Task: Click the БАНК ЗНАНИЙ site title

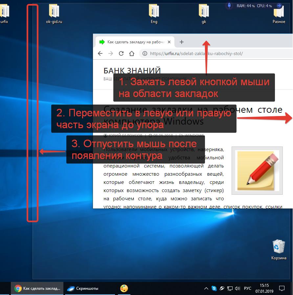Action: 132,70
